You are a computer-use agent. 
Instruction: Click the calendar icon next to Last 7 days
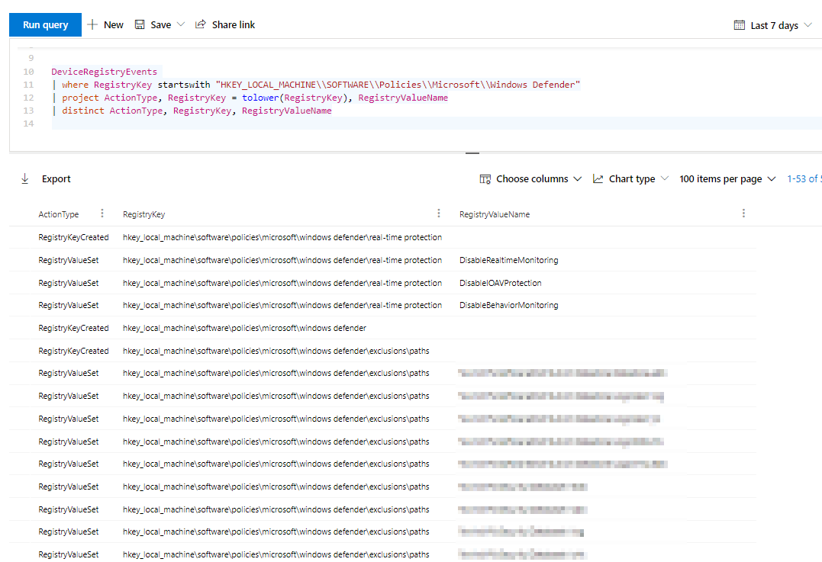(x=740, y=24)
